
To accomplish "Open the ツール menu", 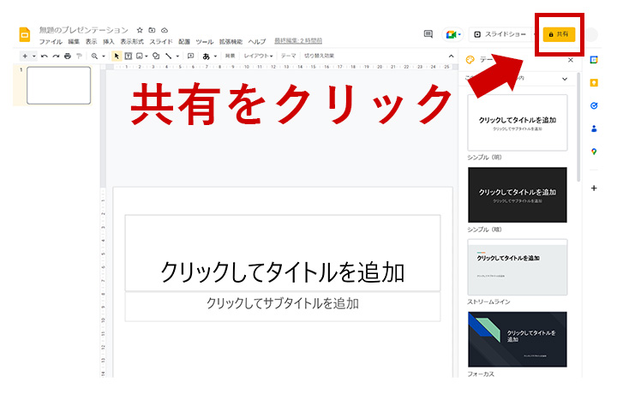I will coord(204,41).
